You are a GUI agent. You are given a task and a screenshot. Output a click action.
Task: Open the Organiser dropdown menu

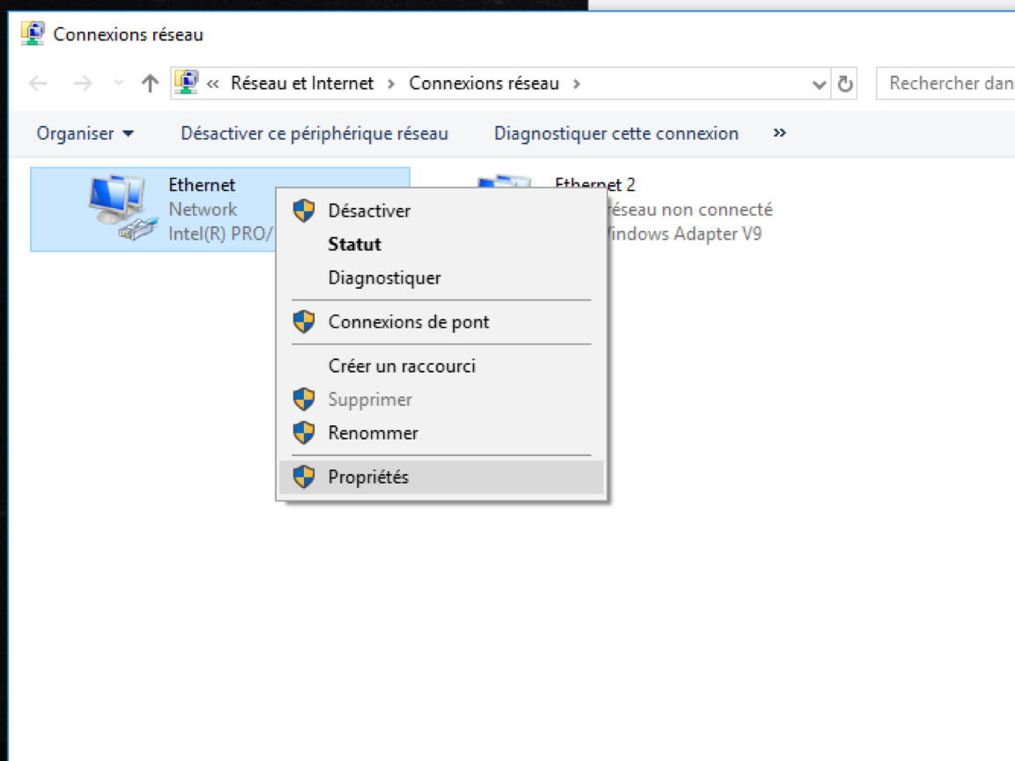click(85, 133)
